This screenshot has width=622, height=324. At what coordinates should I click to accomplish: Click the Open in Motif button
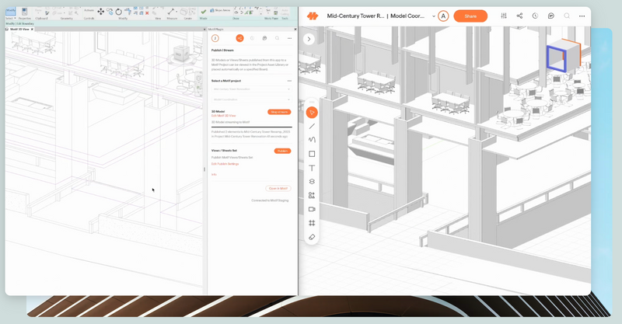(x=278, y=188)
